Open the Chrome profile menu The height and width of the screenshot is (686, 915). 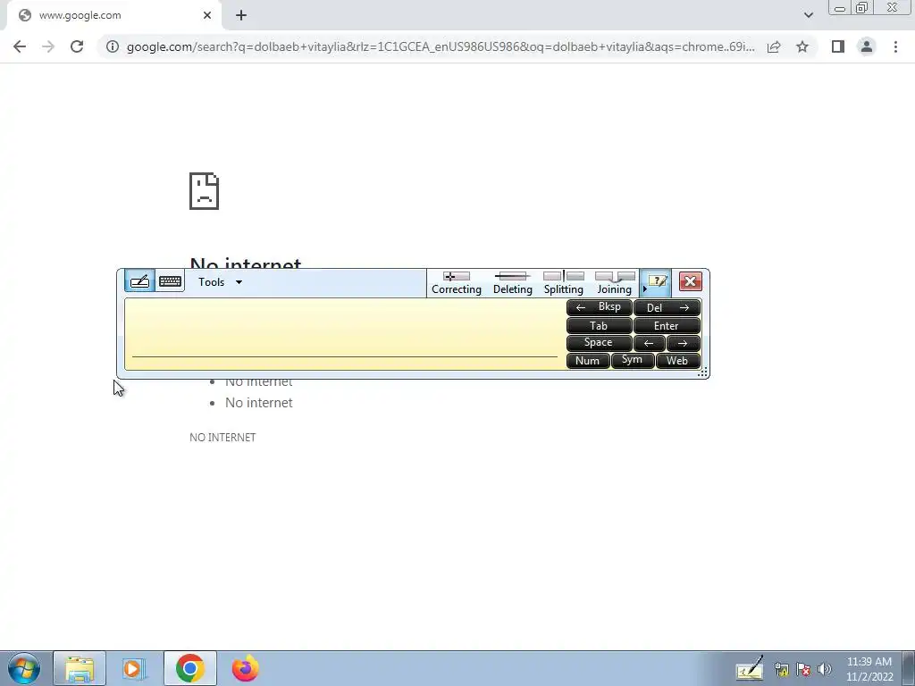coord(867,46)
